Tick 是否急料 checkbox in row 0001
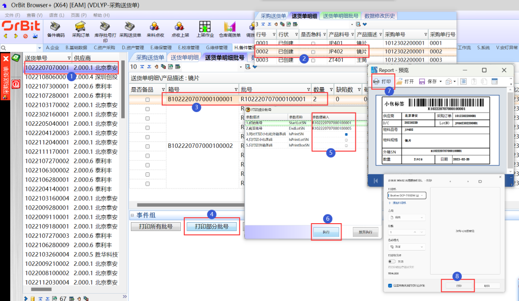519x301 pixels. tap(313, 44)
